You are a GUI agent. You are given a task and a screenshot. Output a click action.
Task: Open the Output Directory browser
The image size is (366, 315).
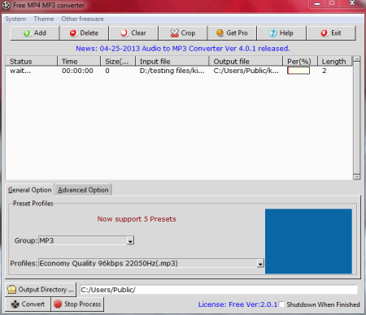pyautogui.click(x=41, y=290)
